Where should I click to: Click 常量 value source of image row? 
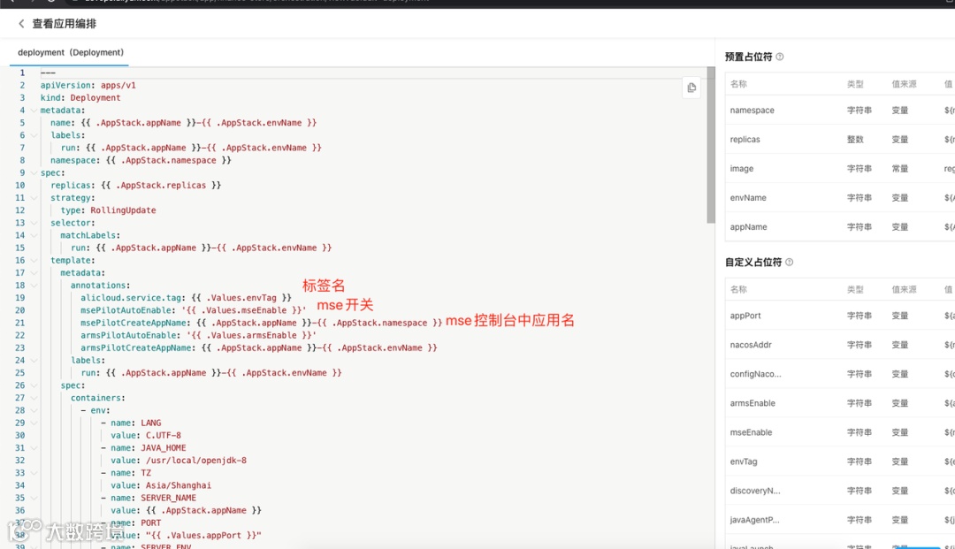click(900, 169)
